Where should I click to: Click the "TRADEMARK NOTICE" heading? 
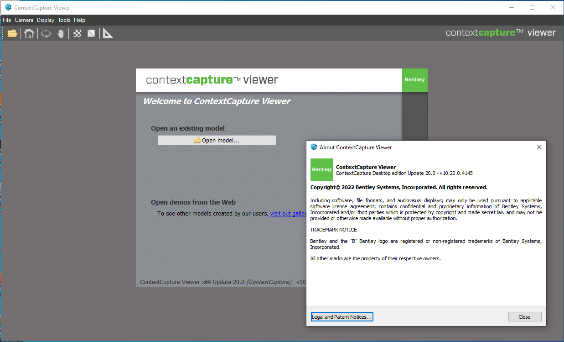click(333, 230)
